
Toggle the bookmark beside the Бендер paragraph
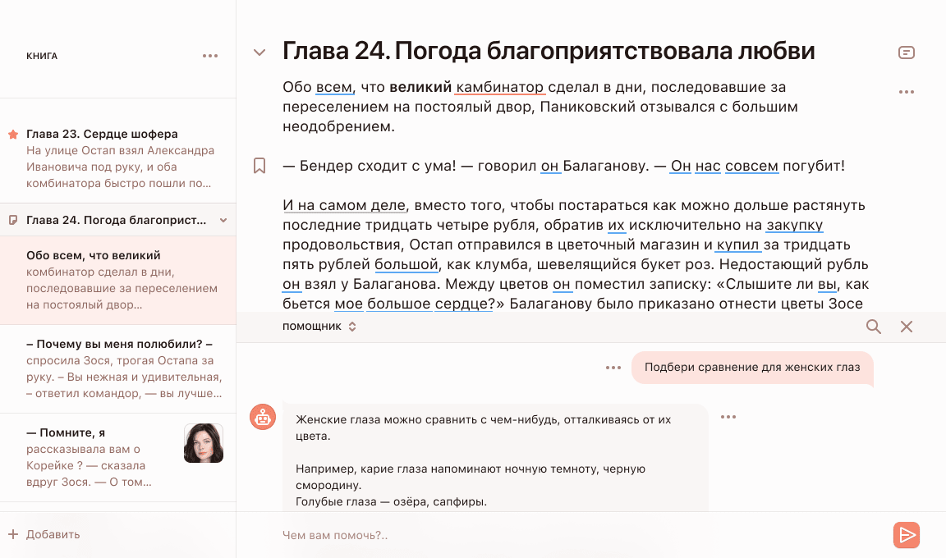coord(259,165)
